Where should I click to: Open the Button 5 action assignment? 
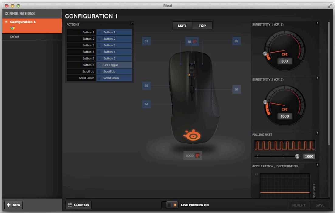tap(114, 58)
